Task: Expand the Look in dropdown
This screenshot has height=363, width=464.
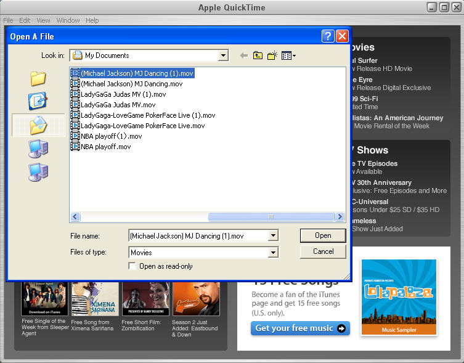Action: pos(224,55)
